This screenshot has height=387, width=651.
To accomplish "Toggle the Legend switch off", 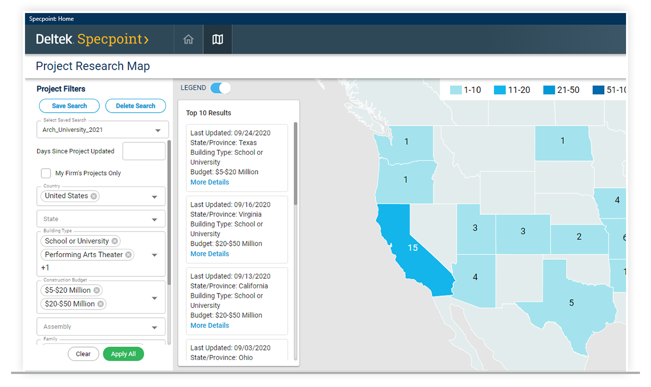I will click(x=220, y=88).
